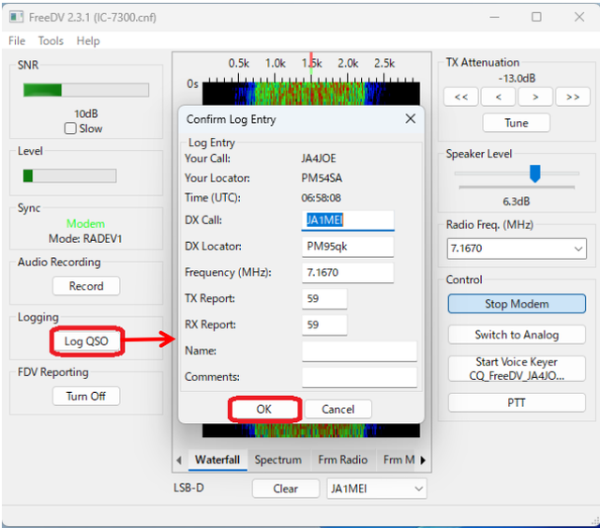This screenshot has width=600, height=528.
Task: Click the Log QSO button
Action: [86, 341]
